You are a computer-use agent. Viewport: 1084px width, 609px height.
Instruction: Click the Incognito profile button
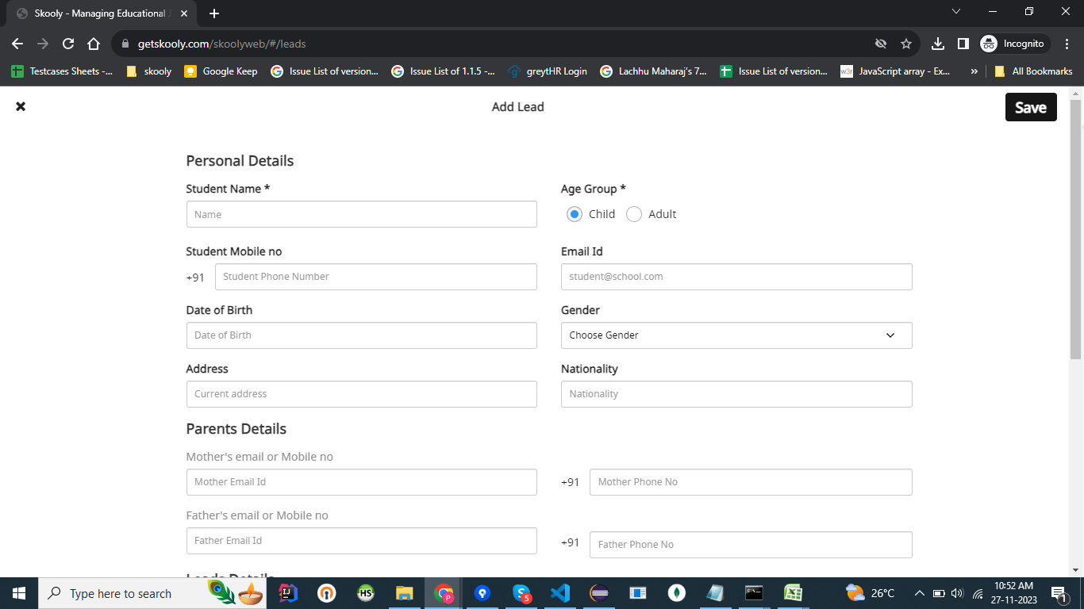[1014, 44]
